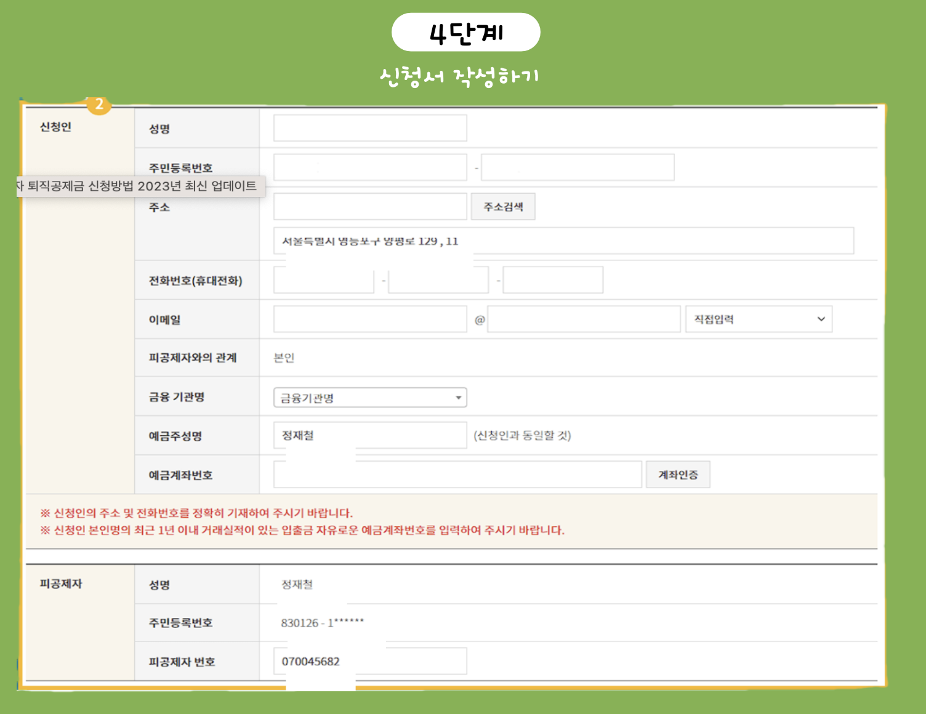Click the text (신청인과 동일할 것)

(x=522, y=435)
